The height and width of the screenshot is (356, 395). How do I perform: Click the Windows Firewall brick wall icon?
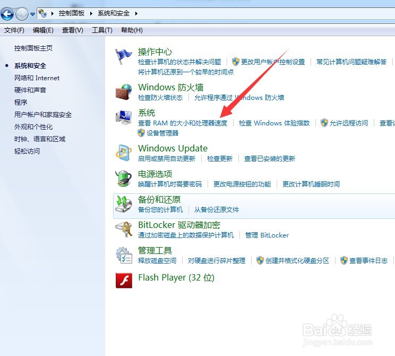point(123,92)
